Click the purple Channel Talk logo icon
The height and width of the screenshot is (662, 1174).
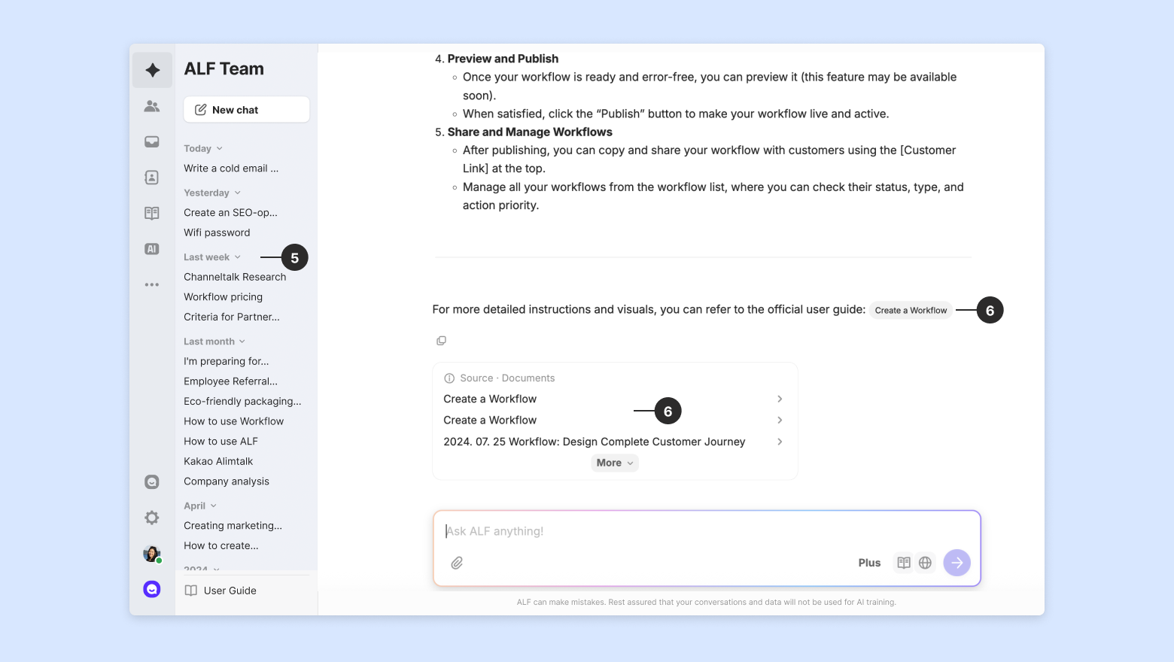coord(152,589)
